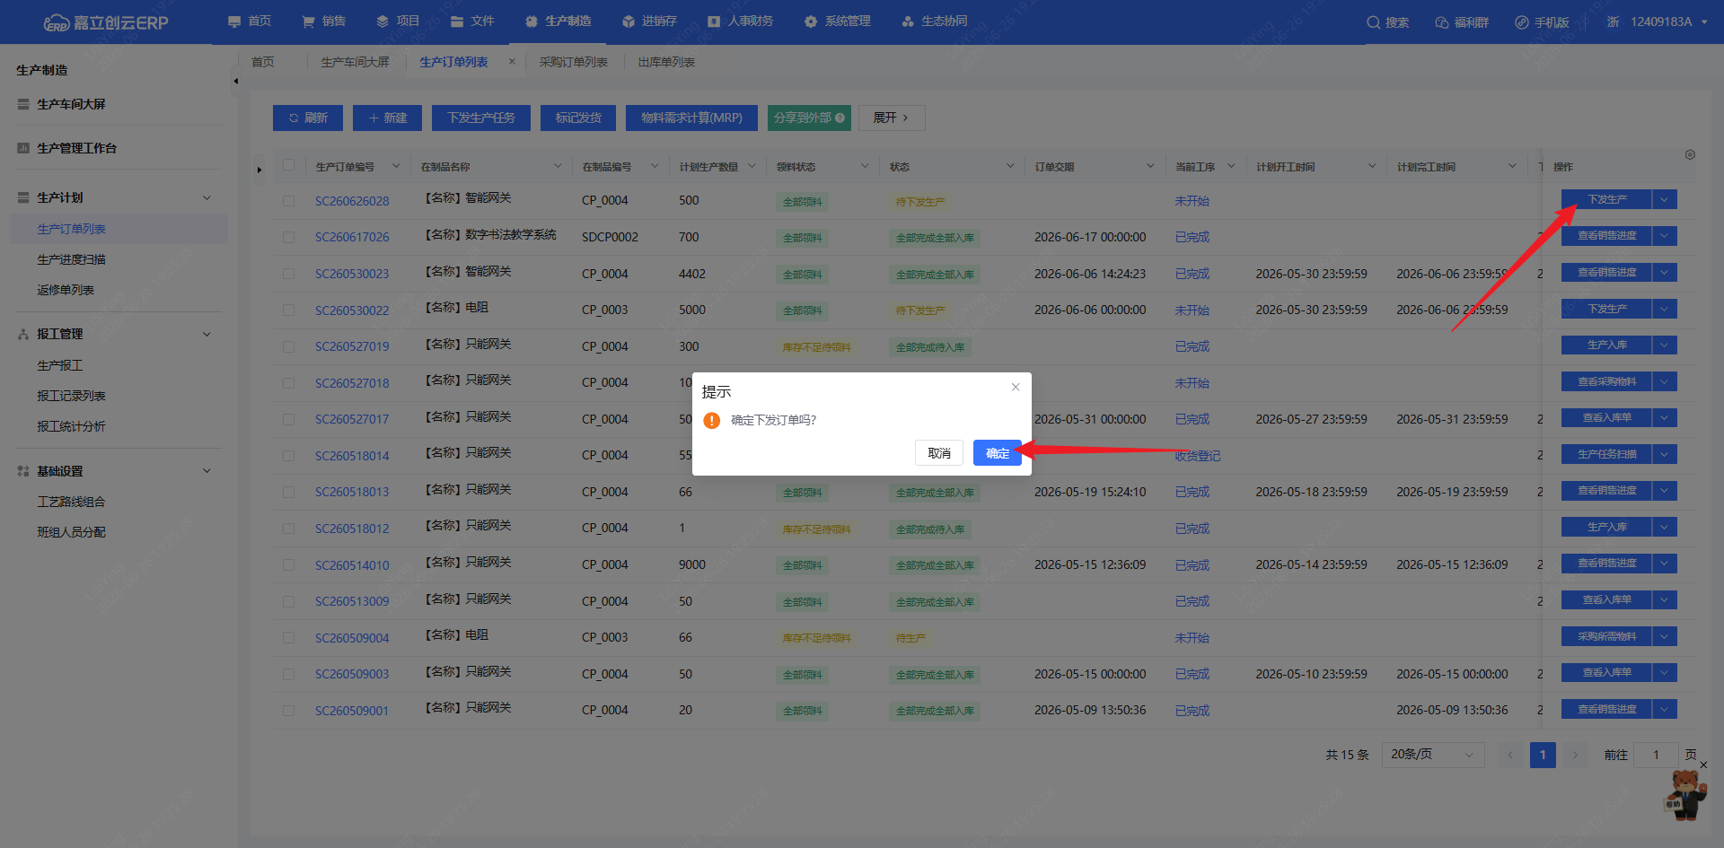Open 生产进度扫描 sidebar item

pos(72,259)
